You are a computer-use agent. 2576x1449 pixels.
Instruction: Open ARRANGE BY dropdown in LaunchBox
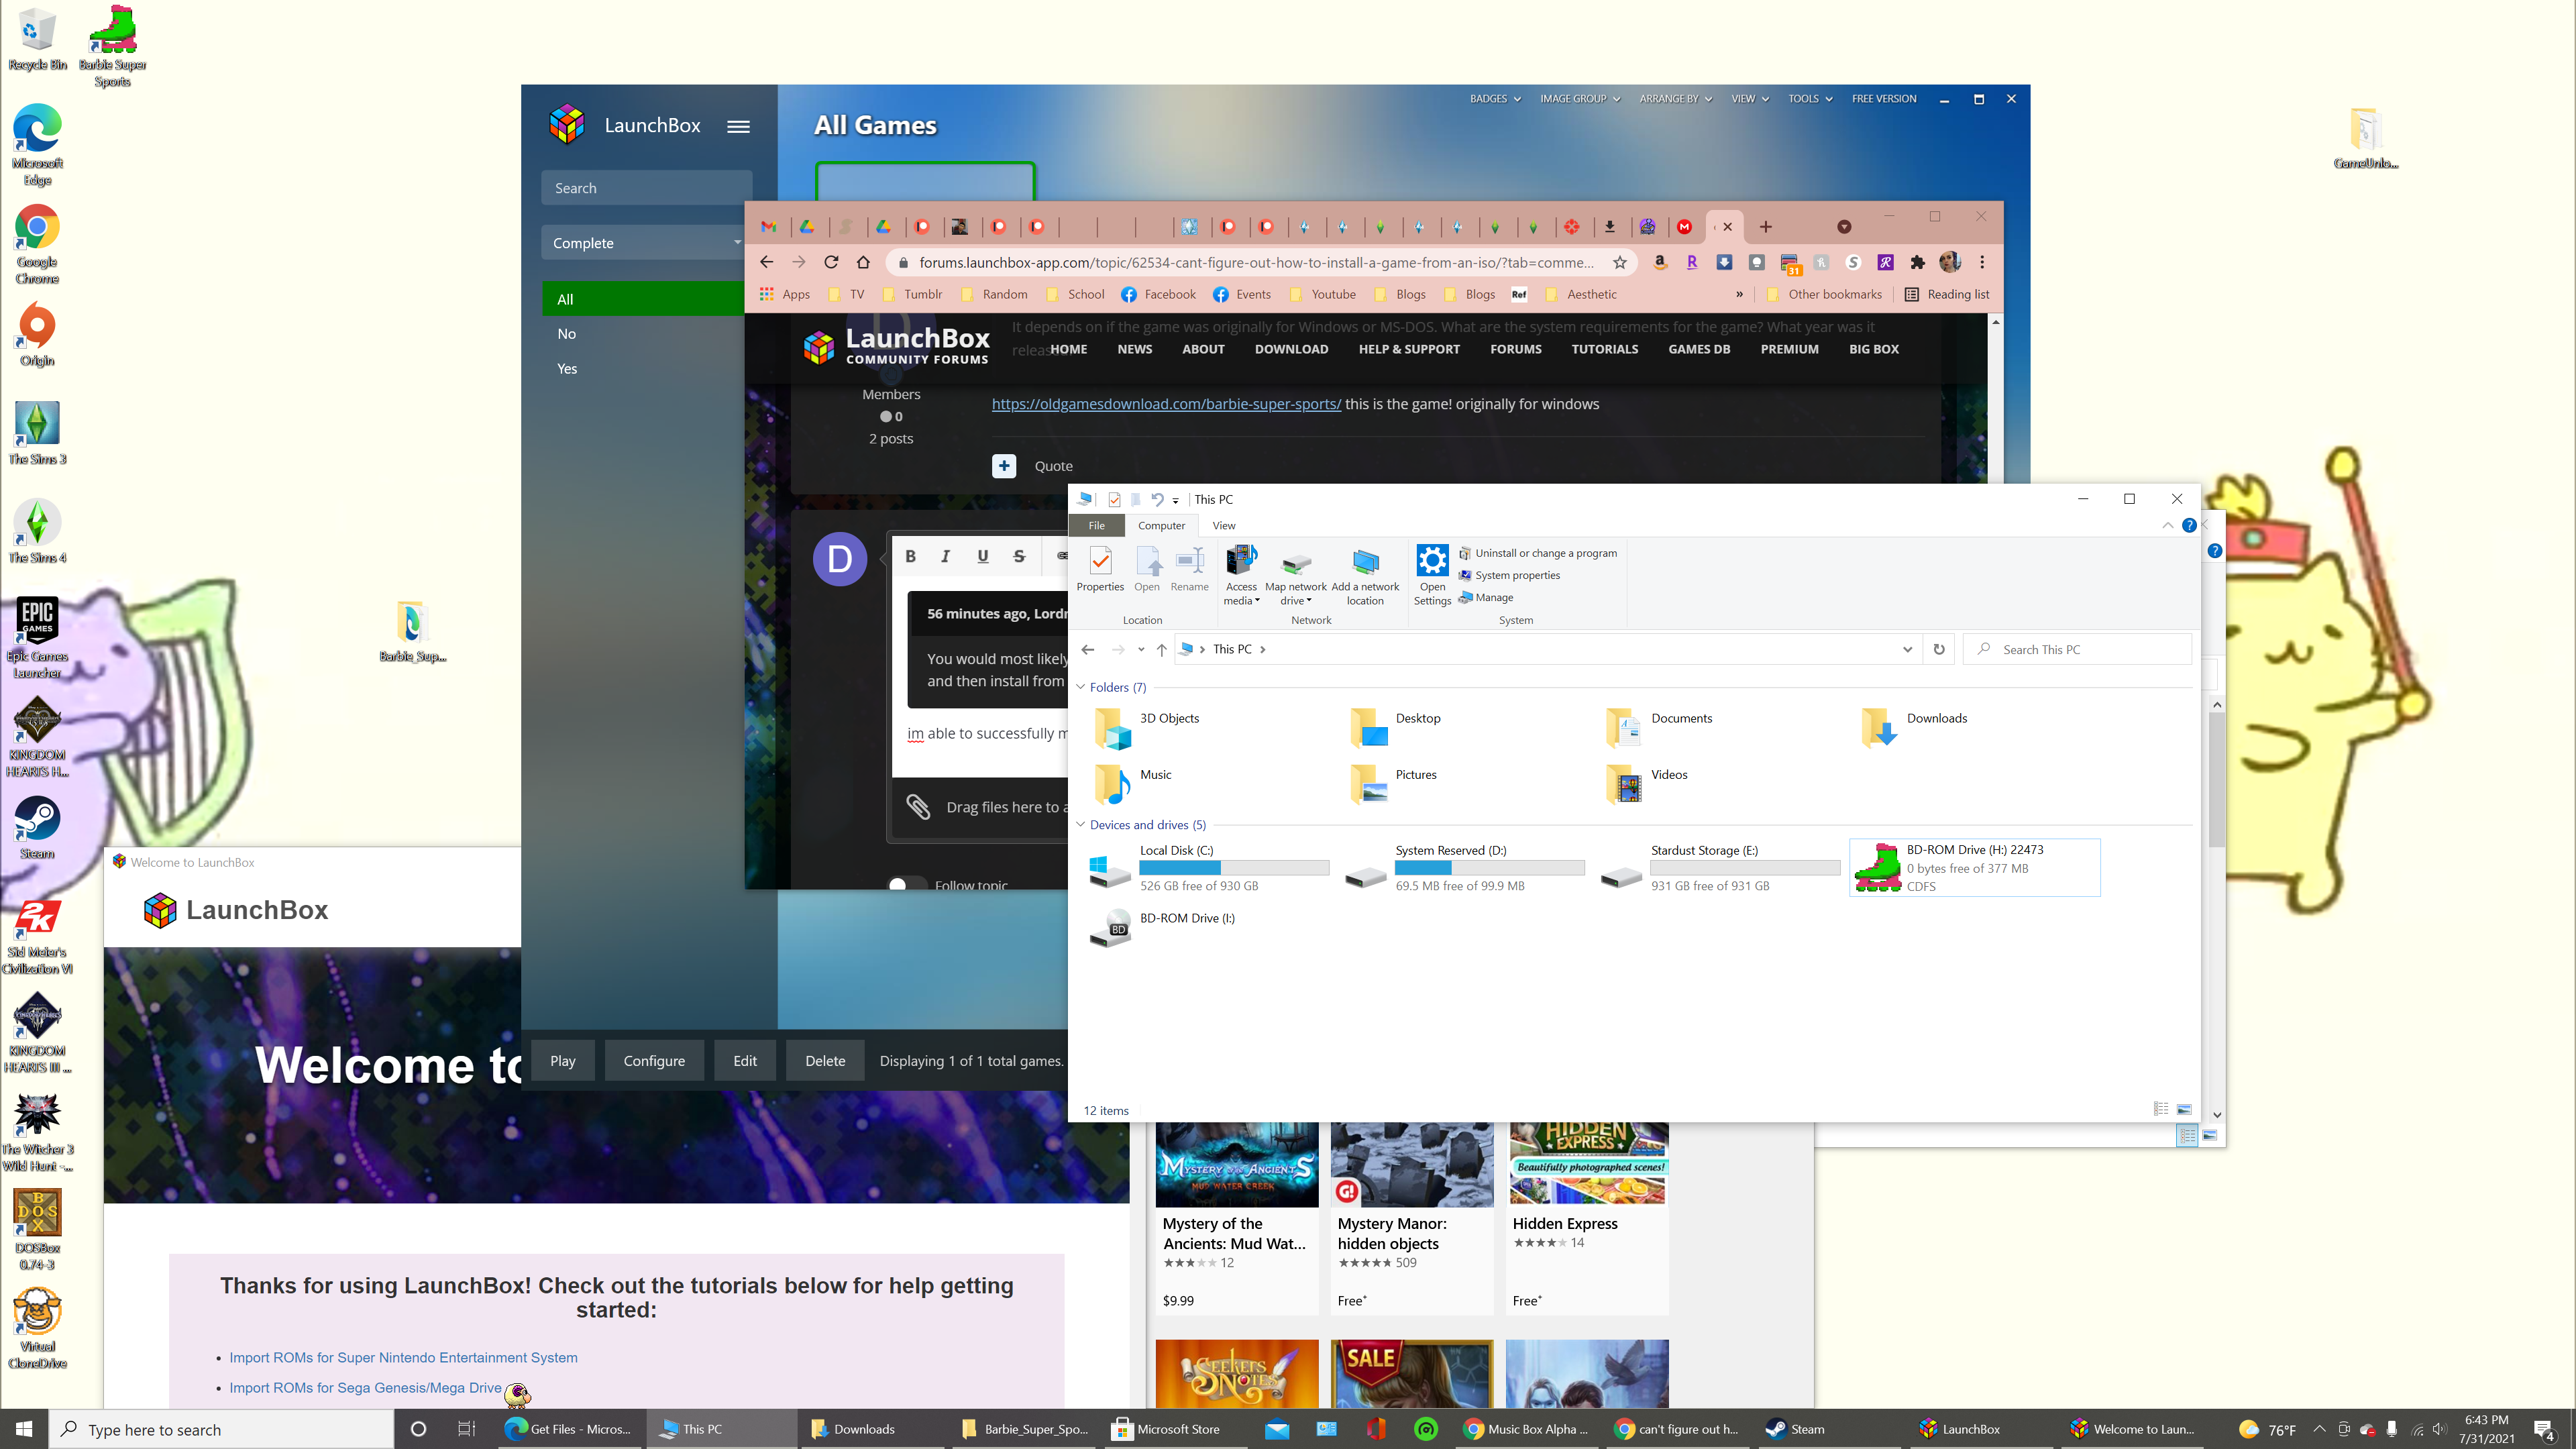(x=1675, y=99)
